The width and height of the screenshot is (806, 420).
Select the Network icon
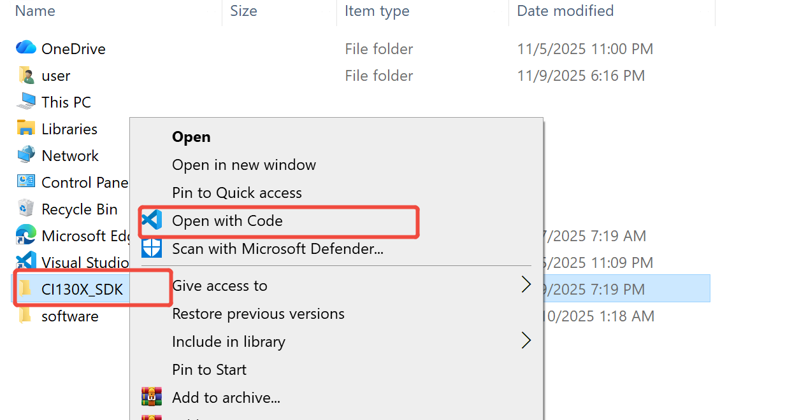26,155
